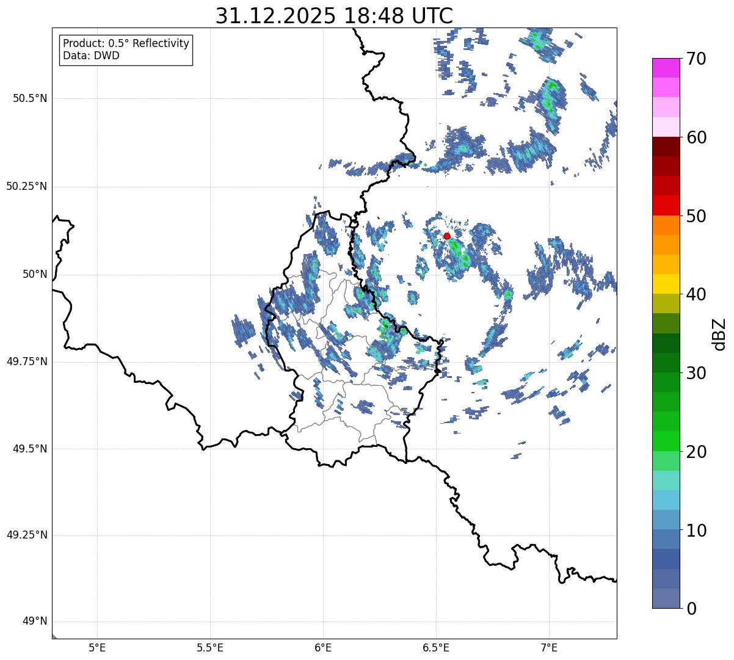Image resolution: width=734 pixels, height=660 pixels.
Task: Click the colorbar tick label 20
Action: 696,452
